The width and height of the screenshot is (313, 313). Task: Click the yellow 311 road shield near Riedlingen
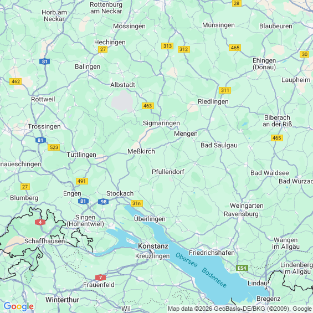tap(225, 90)
